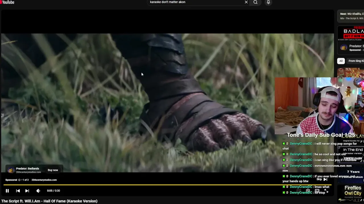Open the Predator: Badlands ad title
The image size is (364, 204).
pos(28,169)
